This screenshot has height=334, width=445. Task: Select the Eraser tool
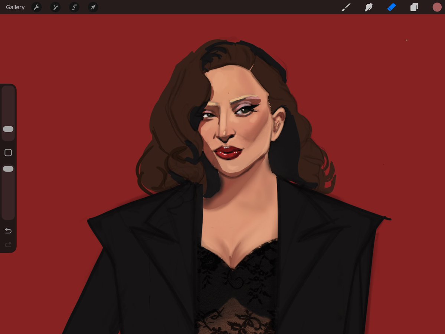[392, 7]
